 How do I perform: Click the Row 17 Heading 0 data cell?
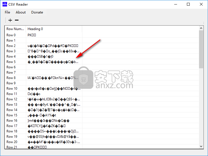tap(54, 126)
